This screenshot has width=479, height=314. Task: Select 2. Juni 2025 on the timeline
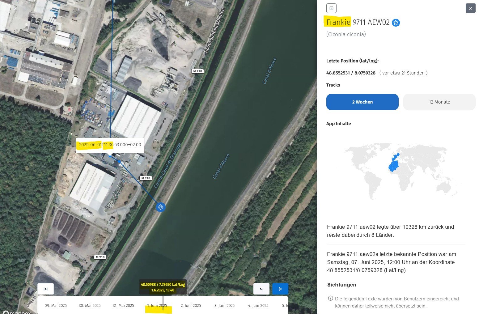coord(191,306)
